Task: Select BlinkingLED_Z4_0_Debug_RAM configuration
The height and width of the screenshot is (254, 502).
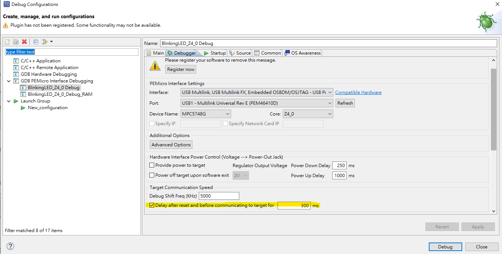Action: pos(60,94)
